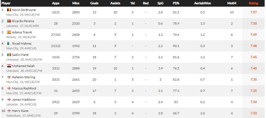Click the Portugal flag next to Ricardo Pereira
The image size is (266, 118).
click(9, 21)
